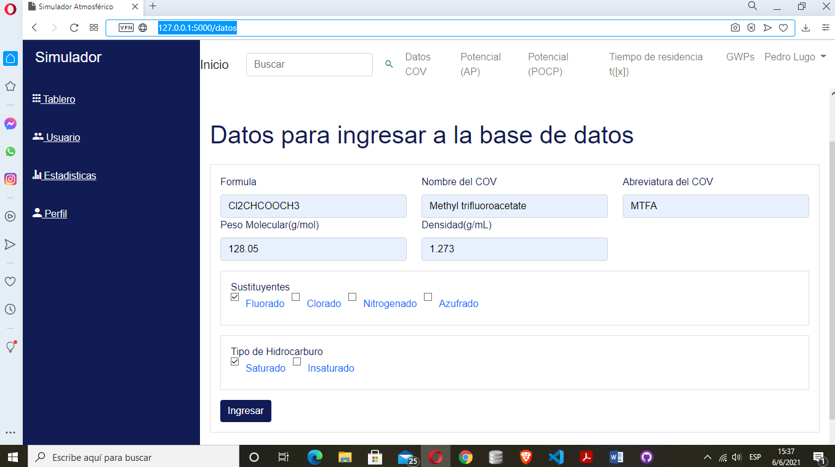Open the GWPs navbar item
Viewport: 835px width, 467px height.
(x=740, y=57)
